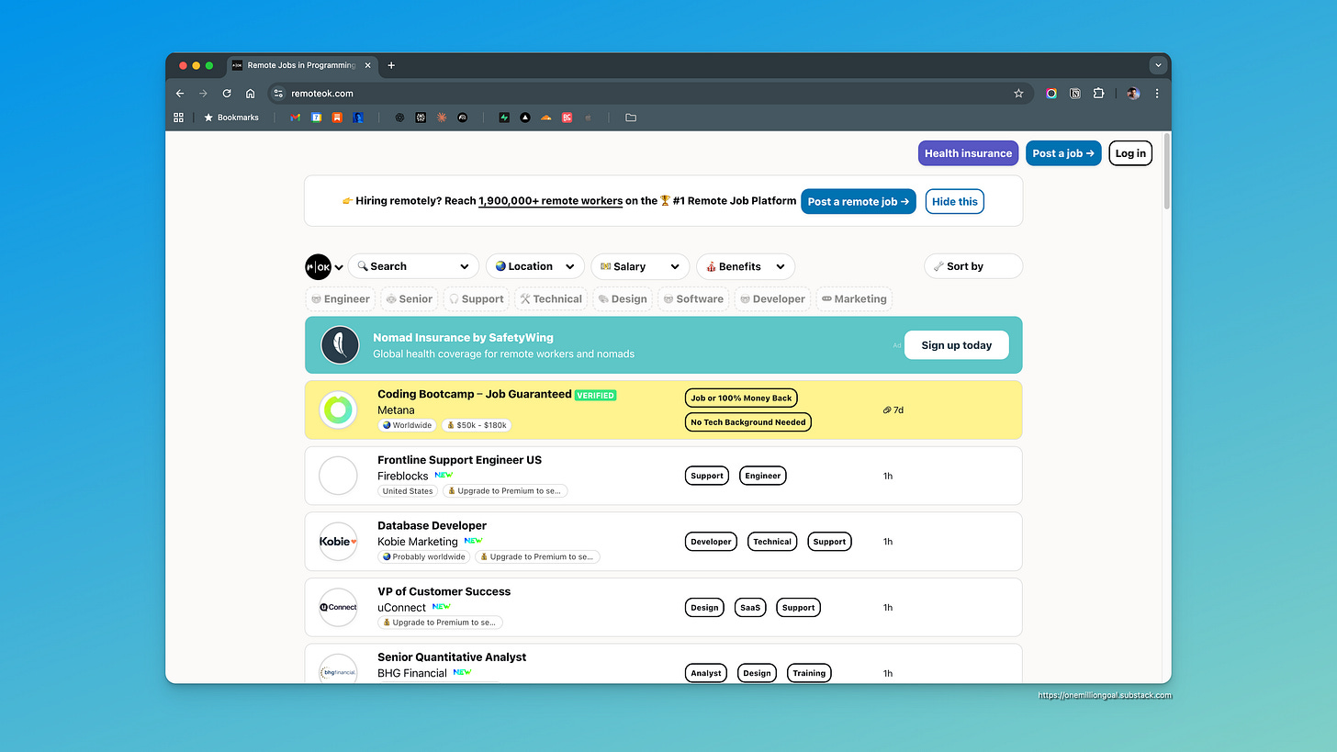The height and width of the screenshot is (752, 1337).
Task: Click the page vertical scrollbar
Action: (1167, 172)
